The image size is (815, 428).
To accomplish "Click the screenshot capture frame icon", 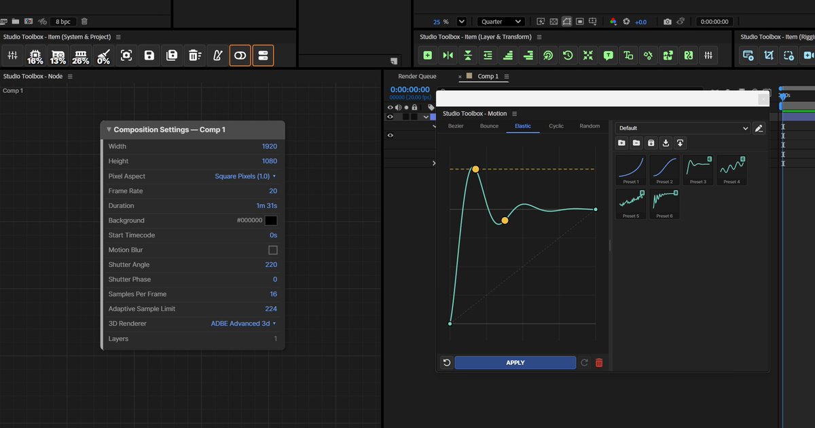I will tap(126, 56).
